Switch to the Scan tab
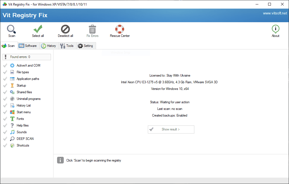 click(x=9, y=46)
